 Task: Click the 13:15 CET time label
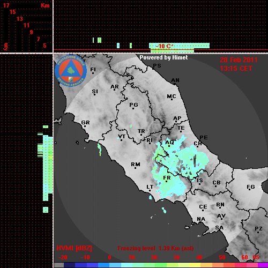point(236,69)
